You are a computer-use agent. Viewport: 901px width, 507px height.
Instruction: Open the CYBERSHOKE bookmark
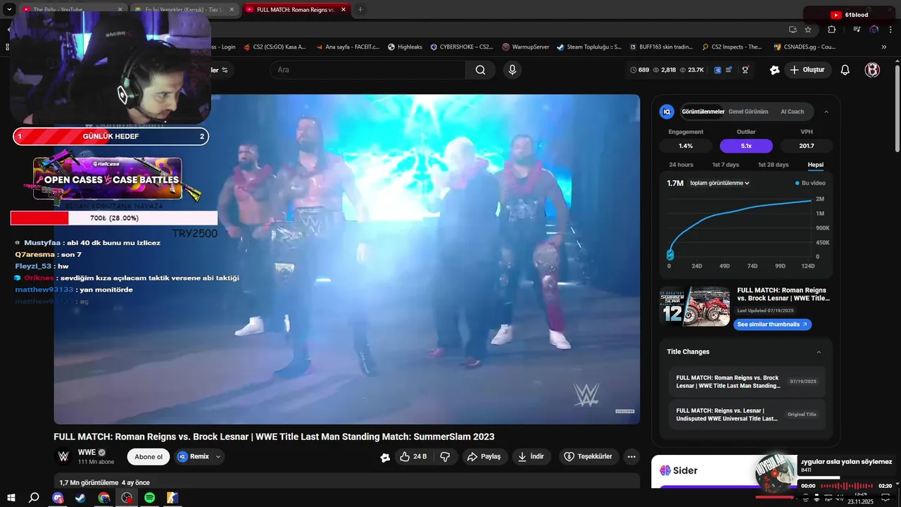click(462, 47)
